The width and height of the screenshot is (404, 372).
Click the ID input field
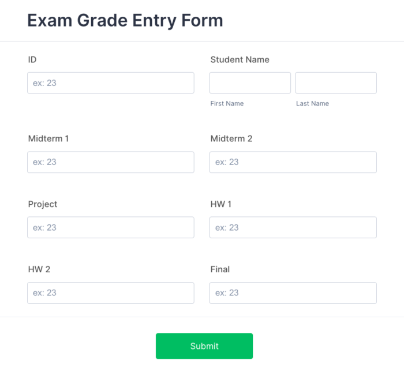[x=110, y=83]
